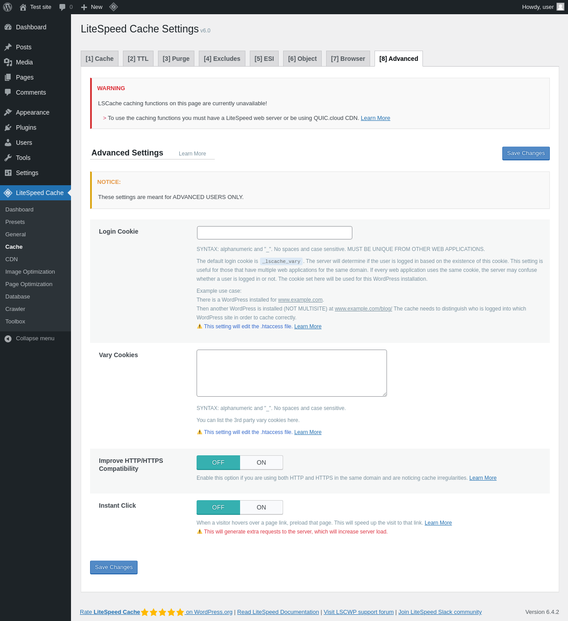
Task: Select the [4] Excludes tab
Action: point(222,59)
